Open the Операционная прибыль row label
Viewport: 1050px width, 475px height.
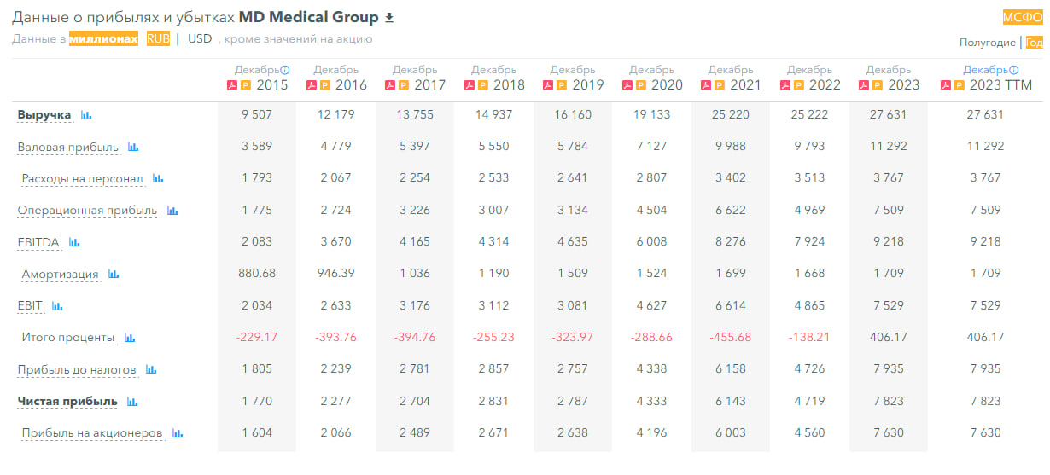coord(88,211)
